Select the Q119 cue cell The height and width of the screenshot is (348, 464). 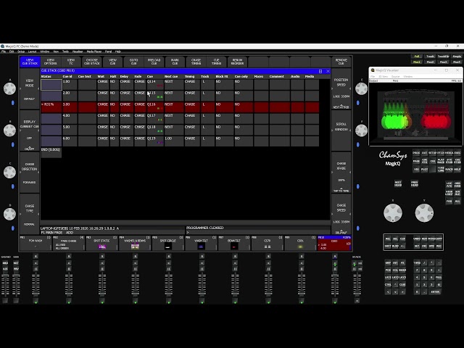[155, 141]
